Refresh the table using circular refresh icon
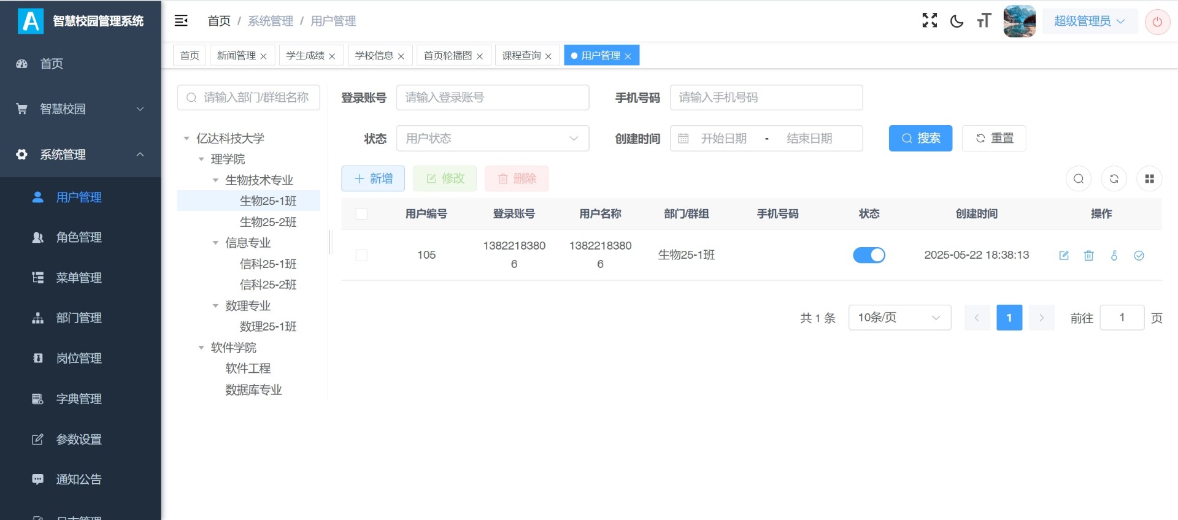1178x520 pixels. pos(1114,179)
